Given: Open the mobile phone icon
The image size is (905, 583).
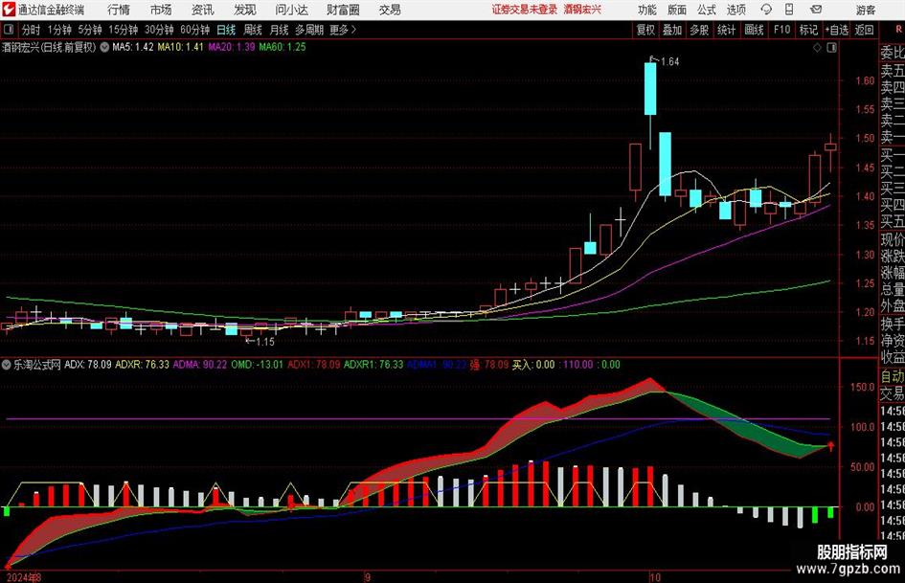Looking at the screenshot, I should pos(789,10).
